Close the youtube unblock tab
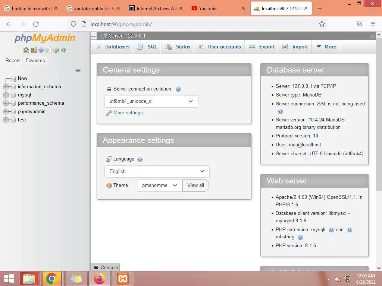Screen dimensions: 382x286 [x=118, y=8]
